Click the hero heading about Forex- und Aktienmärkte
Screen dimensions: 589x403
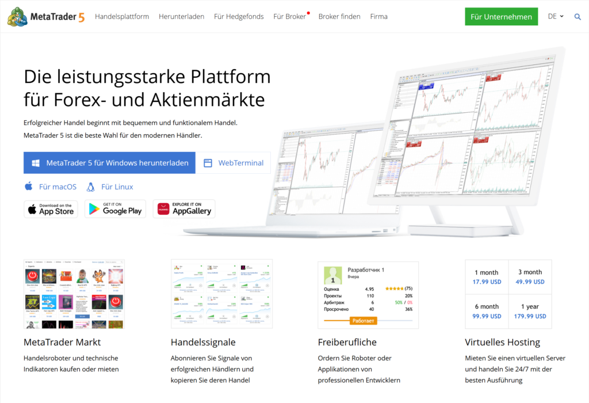[147, 88]
